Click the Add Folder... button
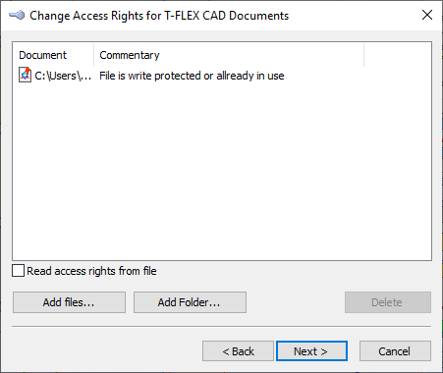Viewport: 443px width, 373px height. click(x=190, y=302)
